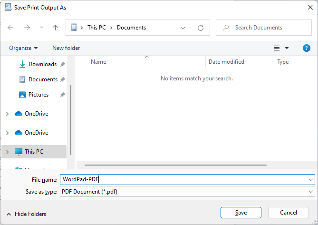
Task: Click the Back navigation arrow
Action: [11, 28]
